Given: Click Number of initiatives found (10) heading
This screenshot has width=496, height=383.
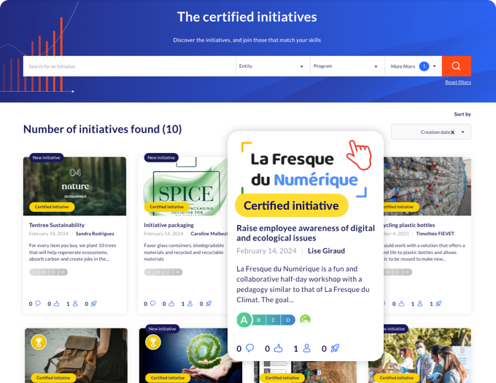Looking at the screenshot, I should point(103,129).
